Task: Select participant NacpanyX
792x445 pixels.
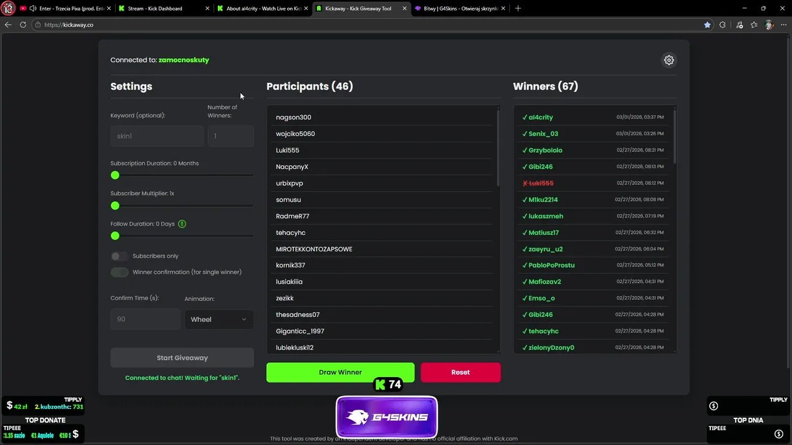Action: click(x=382, y=167)
